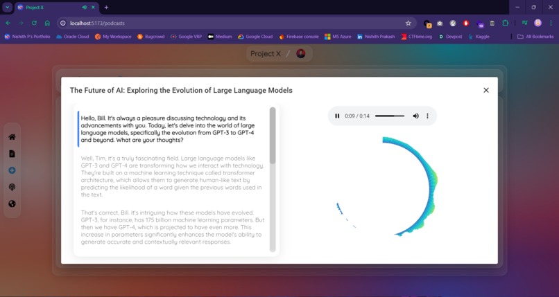
Task: Open Nishith P's Portfolio bookmark
Action: point(27,37)
